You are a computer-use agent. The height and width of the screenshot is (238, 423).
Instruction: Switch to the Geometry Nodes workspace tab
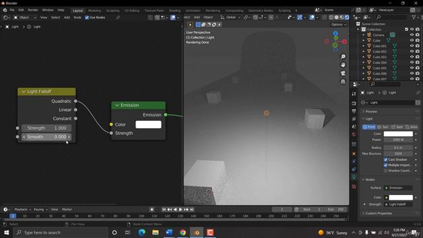pyautogui.click(x=260, y=11)
